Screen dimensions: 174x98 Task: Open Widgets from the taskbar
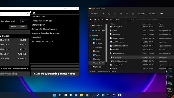pyautogui.click(x=71, y=95)
